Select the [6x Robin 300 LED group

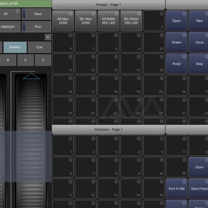click(131, 21)
